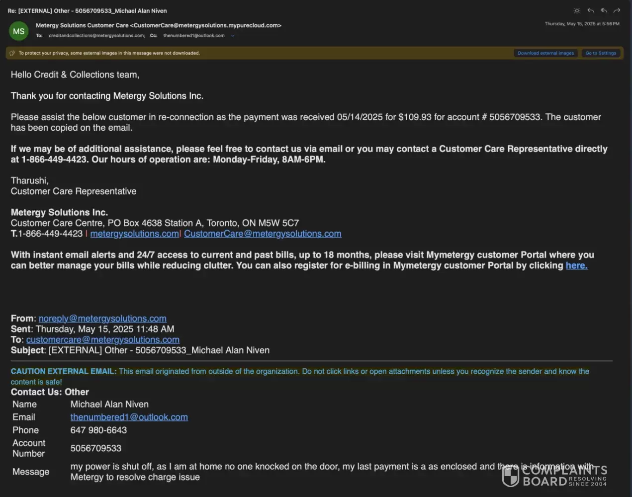Click creditandcollections@metergysolutions.com recipient
This screenshot has width=632, height=497.
[x=97, y=36]
